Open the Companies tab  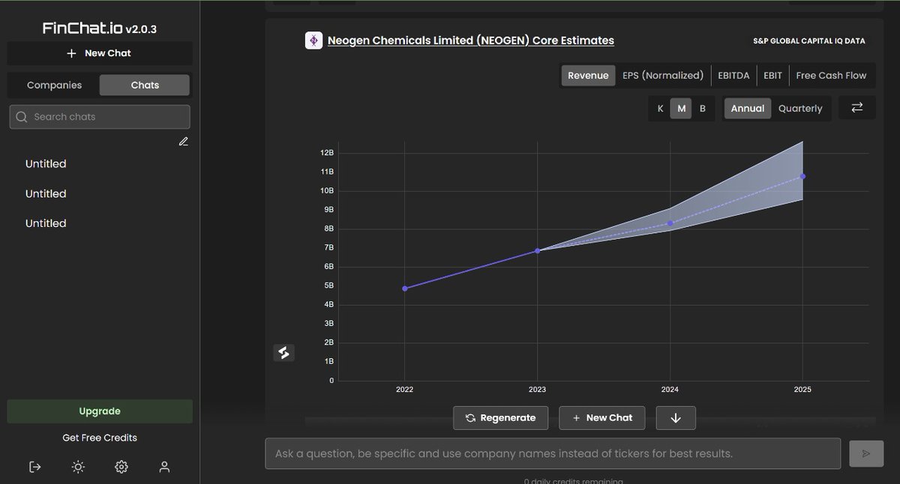click(55, 85)
